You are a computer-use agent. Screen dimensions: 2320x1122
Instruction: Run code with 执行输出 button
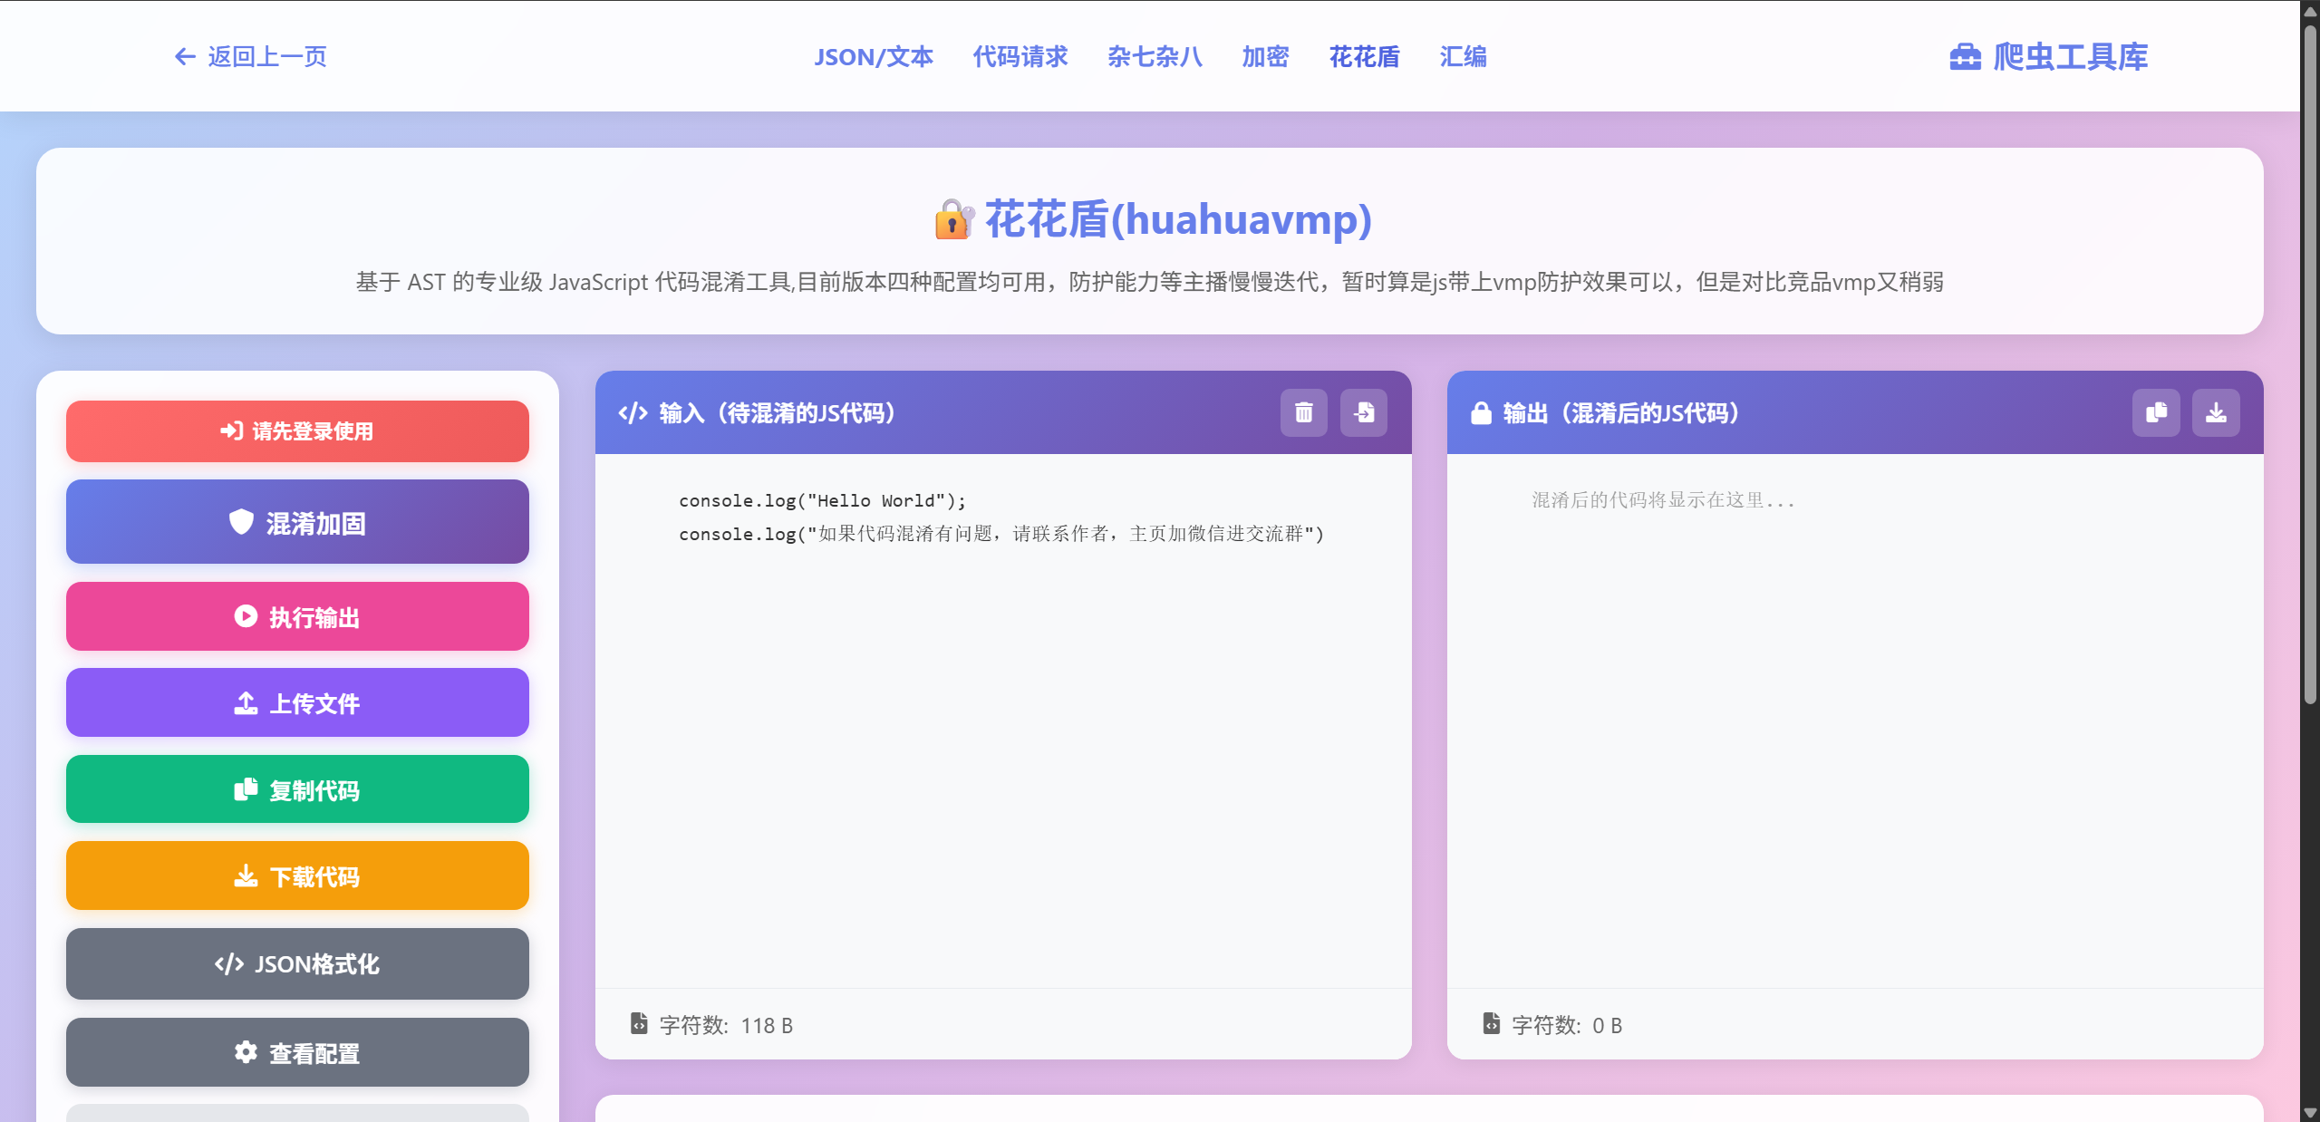(297, 616)
